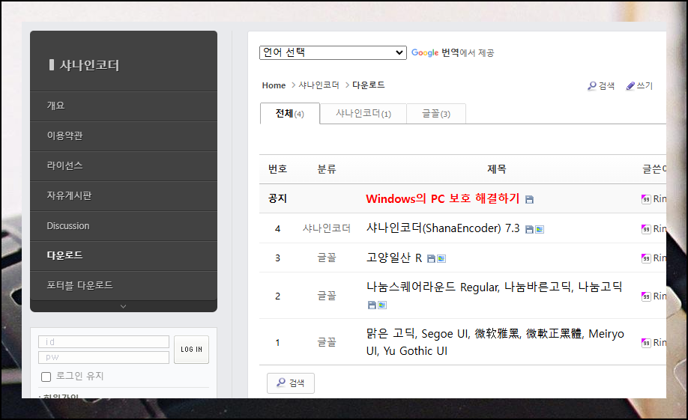This screenshot has height=420, width=688.
Task: Click the file icon beside the Windows의 PC 보호 notice
Action: [530, 200]
